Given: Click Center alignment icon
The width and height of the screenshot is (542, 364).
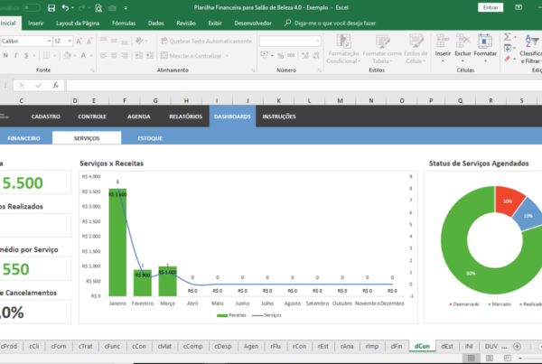Looking at the screenshot, I should pyautogui.click(x=114, y=55).
